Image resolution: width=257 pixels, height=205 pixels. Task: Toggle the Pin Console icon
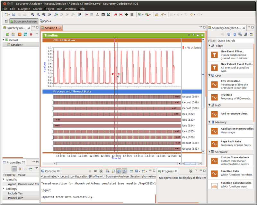pos(131,171)
